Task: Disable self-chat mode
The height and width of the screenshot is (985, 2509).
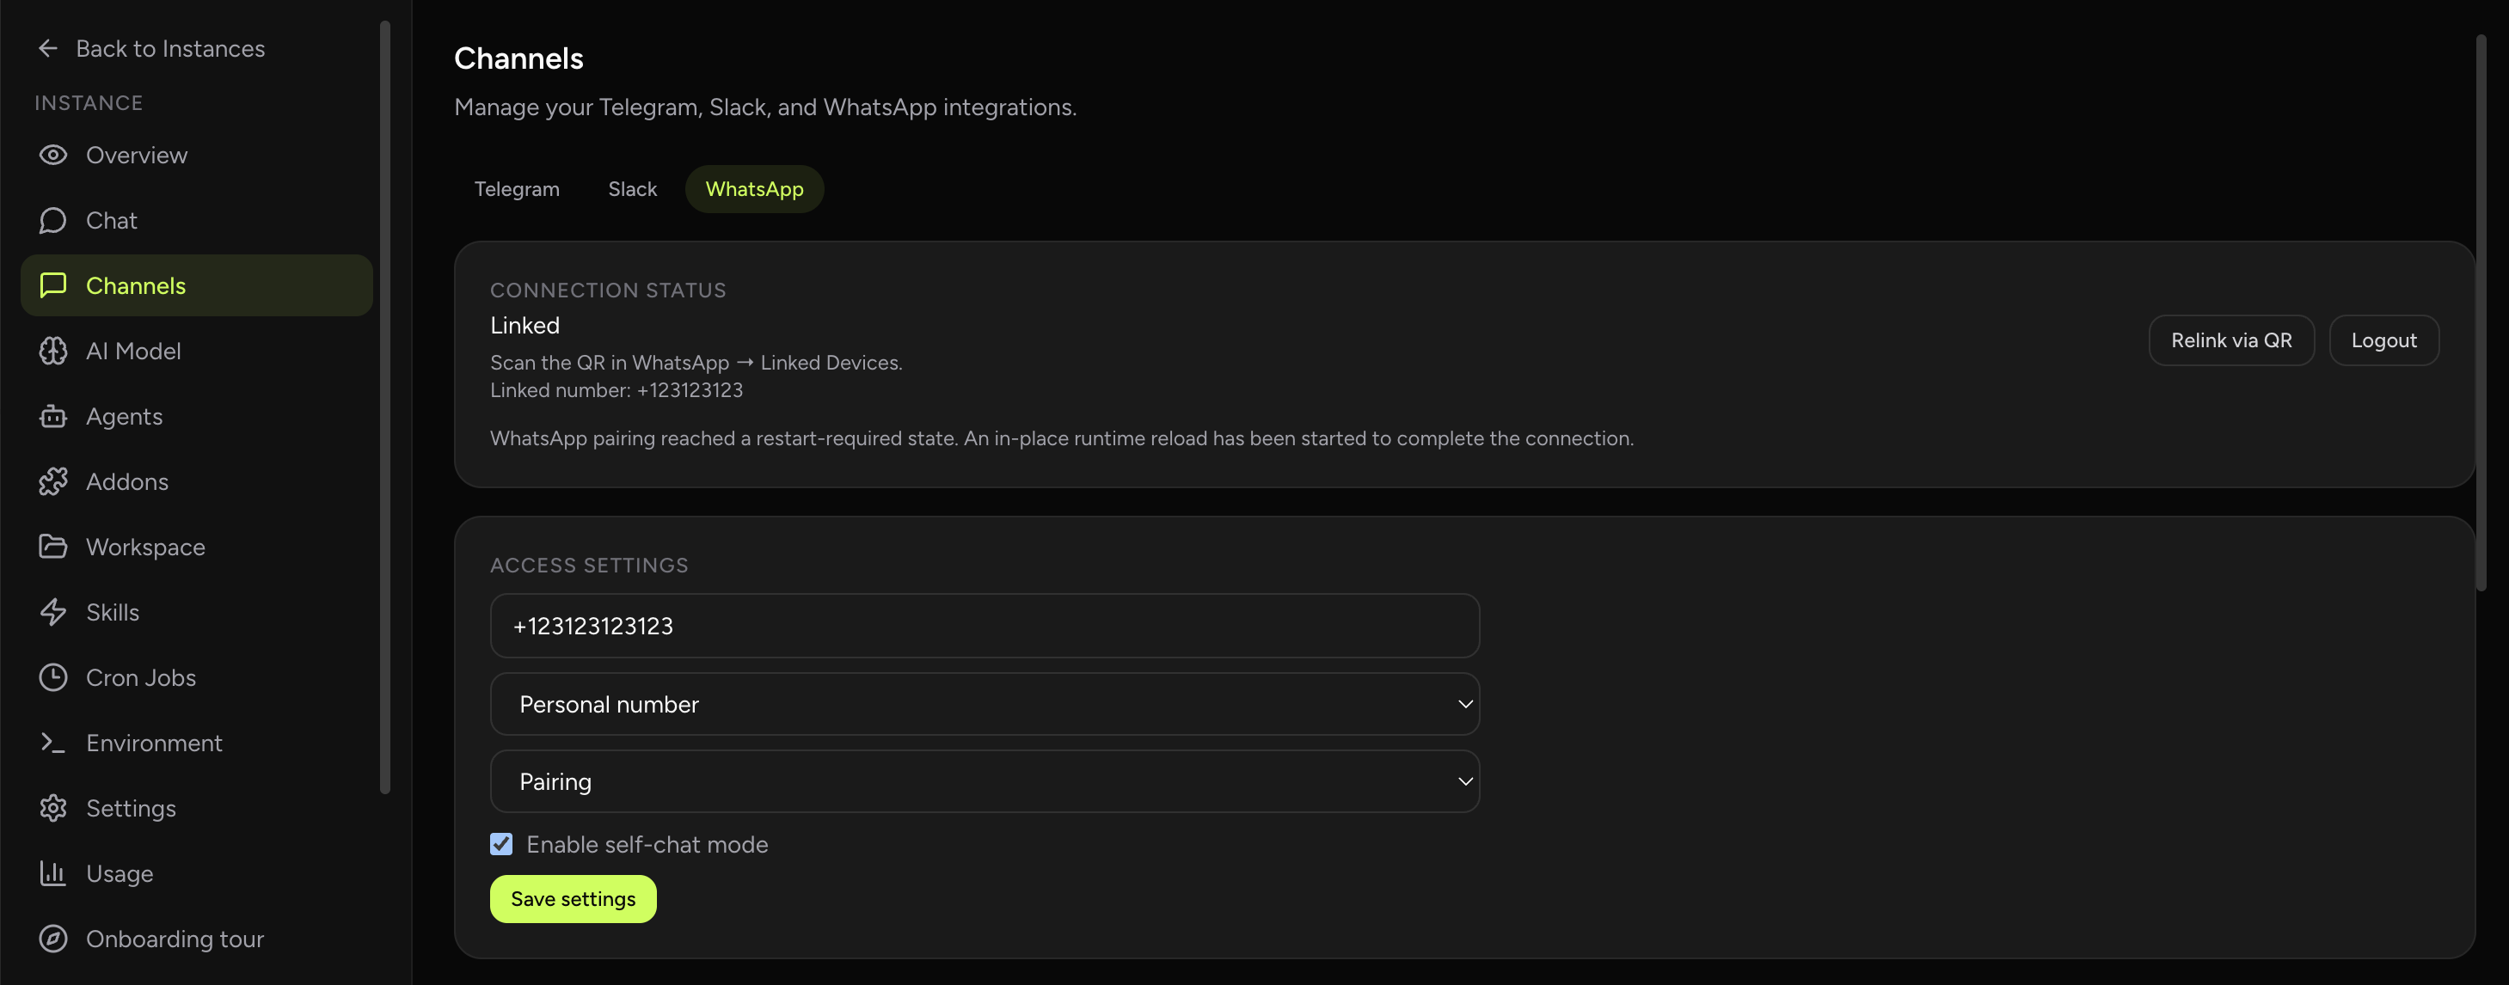Action: [x=501, y=844]
